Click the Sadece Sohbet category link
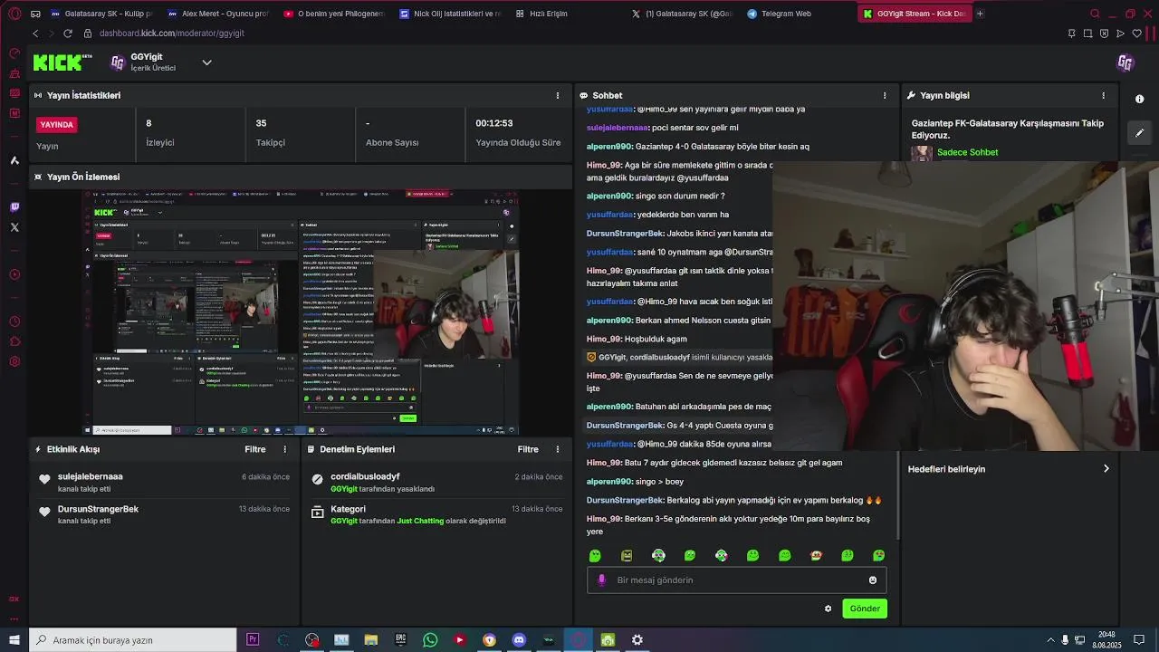The height and width of the screenshot is (652, 1159). tap(967, 152)
